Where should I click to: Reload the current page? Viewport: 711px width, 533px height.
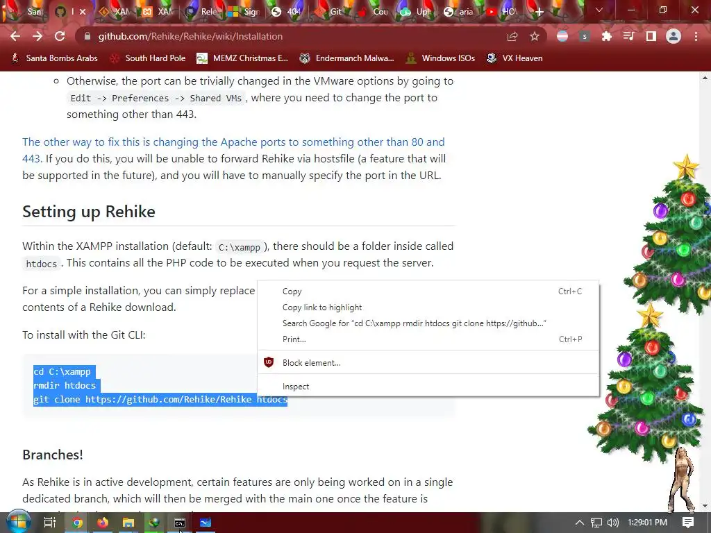(x=60, y=36)
